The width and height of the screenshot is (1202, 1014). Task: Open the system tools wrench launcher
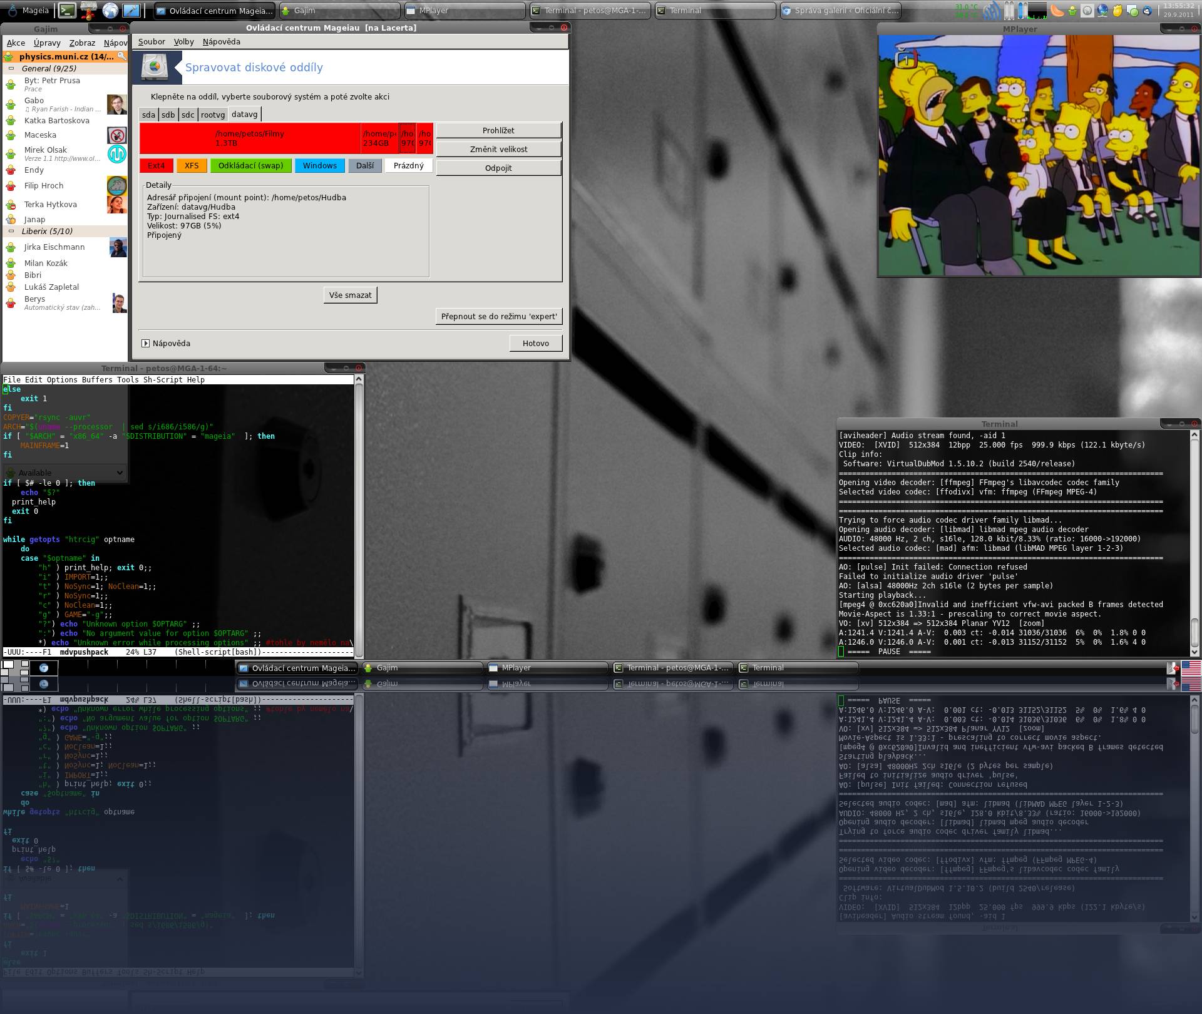tap(131, 10)
